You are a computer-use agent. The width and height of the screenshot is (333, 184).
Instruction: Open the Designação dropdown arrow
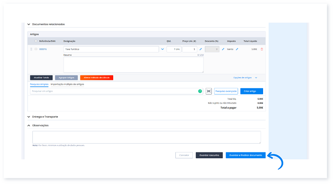point(162,49)
